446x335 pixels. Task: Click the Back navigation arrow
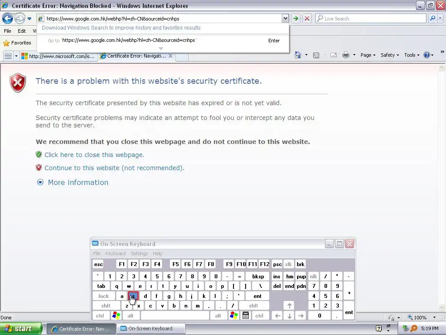(x=8, y=18)
